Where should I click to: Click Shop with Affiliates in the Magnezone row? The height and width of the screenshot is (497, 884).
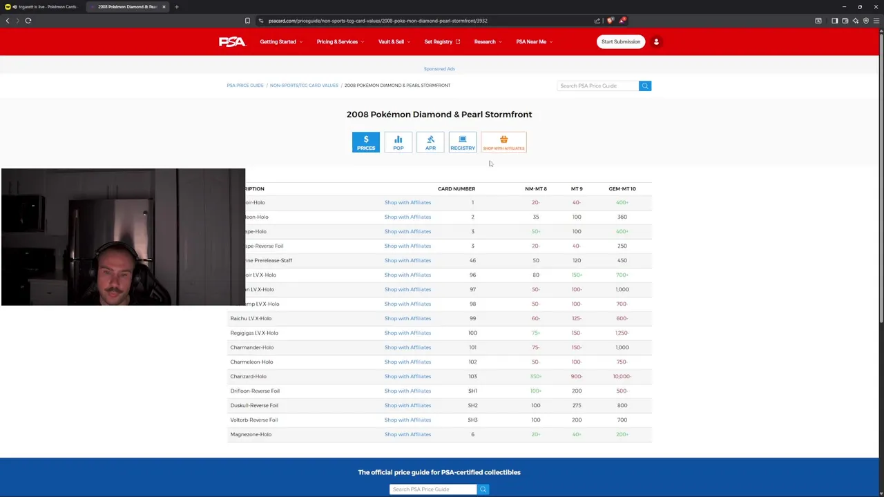click(407, 434)
